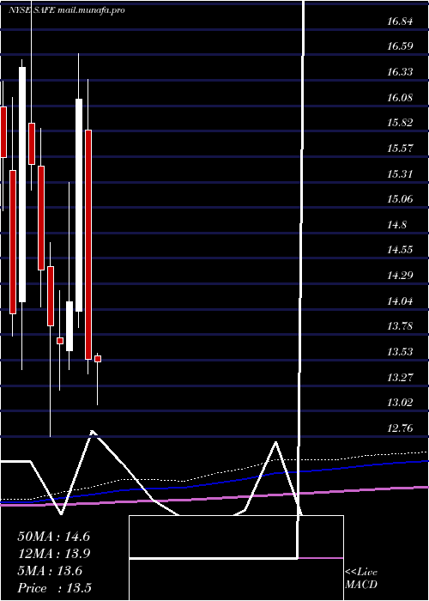The width and height of the screenshot is (429, 601).
Task: Click the 50MA : 14.6 readout
Action: pyautogui.click(x=53, y=537)
